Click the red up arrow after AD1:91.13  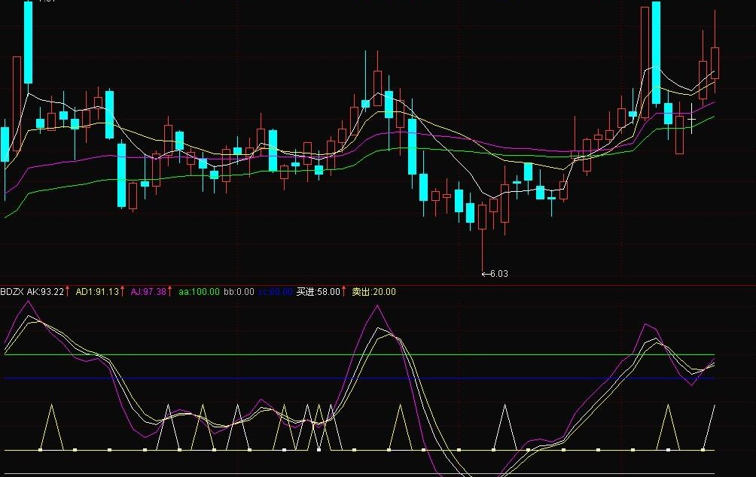(122, 291)
